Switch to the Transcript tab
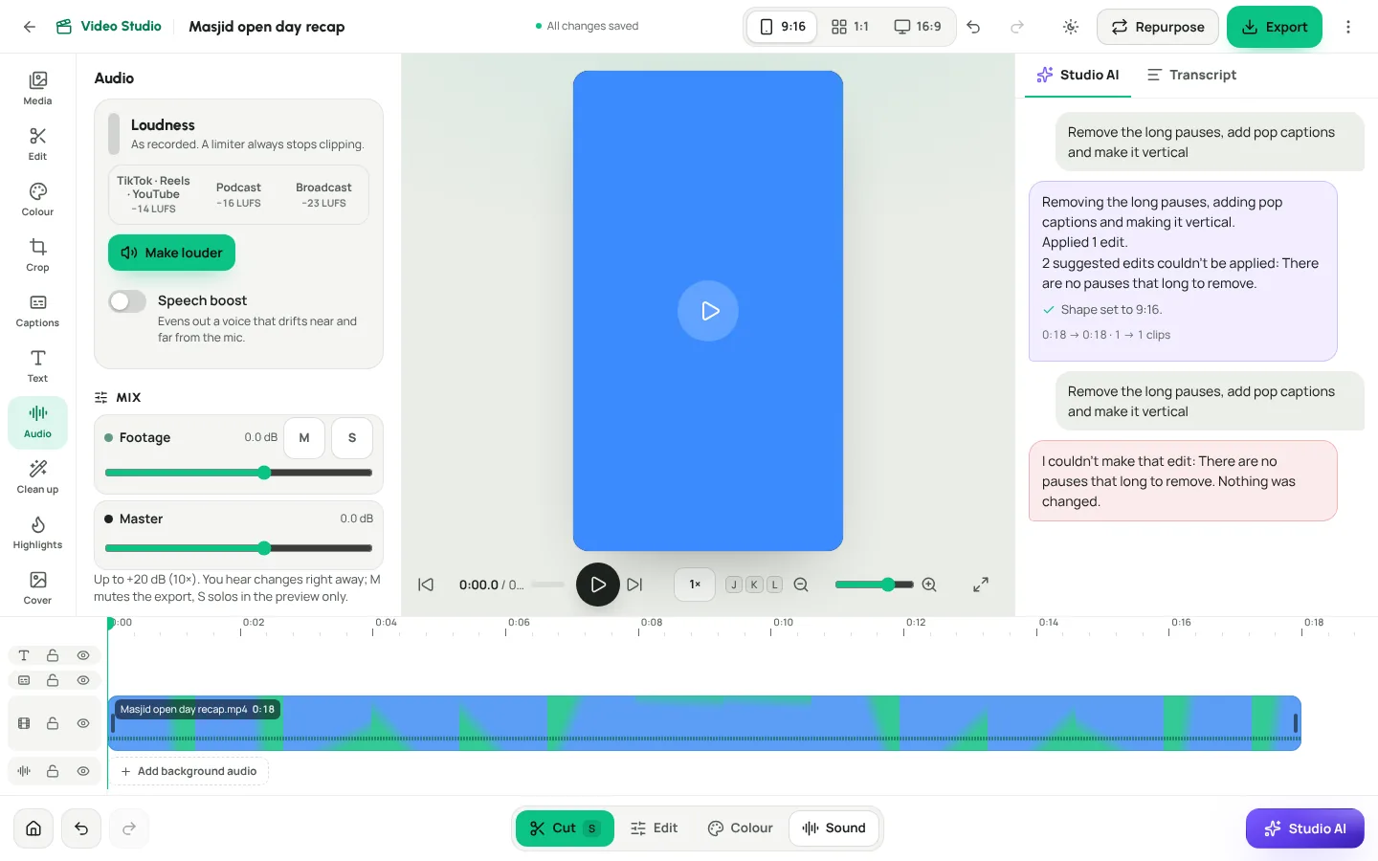The width and height of the screenshot is (1378, 861). [1191, 75]
